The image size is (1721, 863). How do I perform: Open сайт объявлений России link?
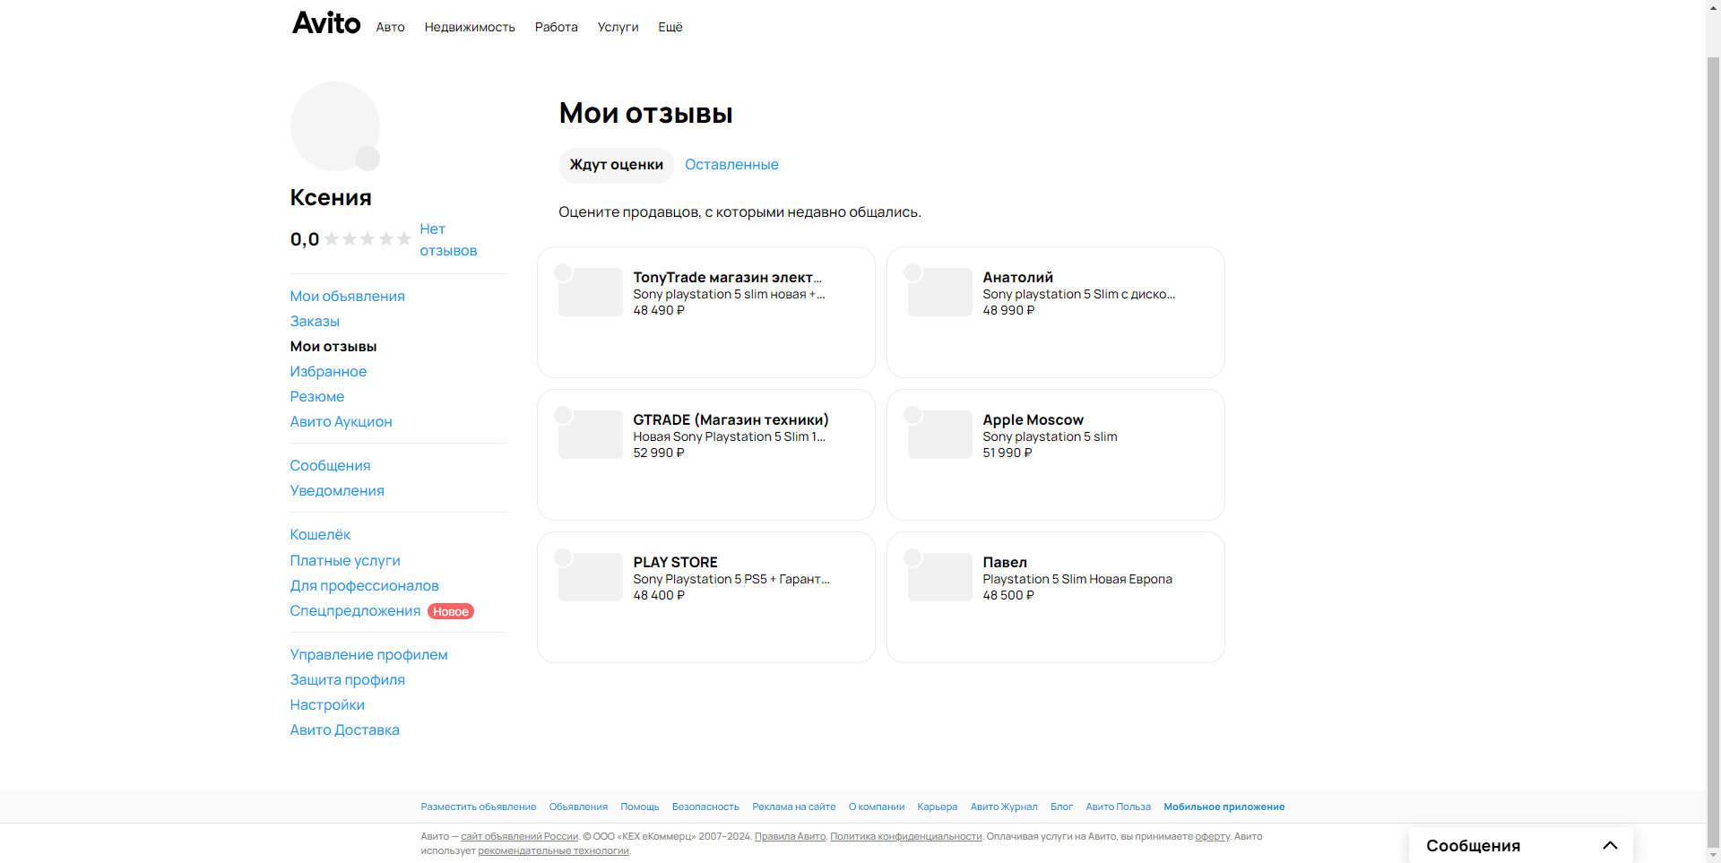pyautogui.click(x=520, y=837)
